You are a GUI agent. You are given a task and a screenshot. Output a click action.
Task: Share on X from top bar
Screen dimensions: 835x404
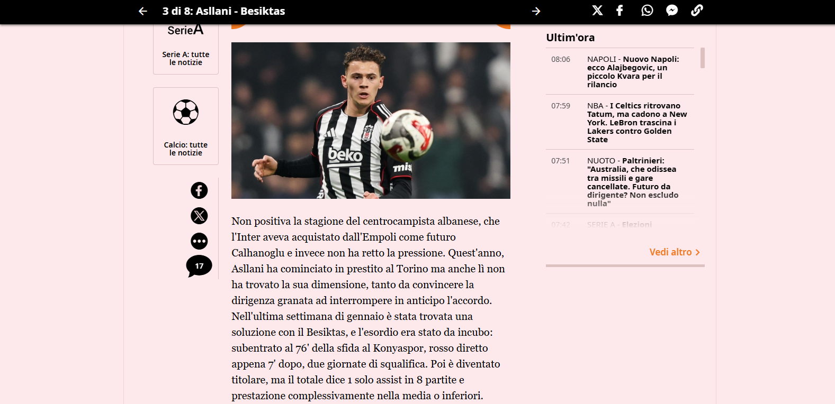click(597, 11)
